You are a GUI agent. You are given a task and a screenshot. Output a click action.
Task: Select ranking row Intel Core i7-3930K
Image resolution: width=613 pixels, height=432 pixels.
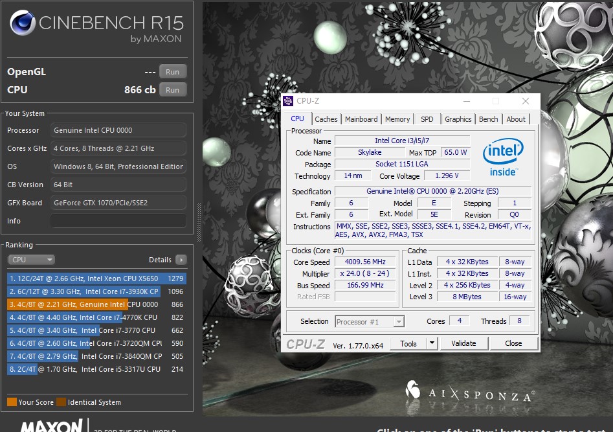(x=96, y=291)
